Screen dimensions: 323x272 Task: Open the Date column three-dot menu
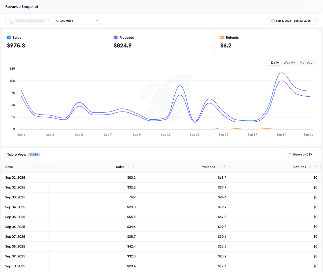coord(43,167)
